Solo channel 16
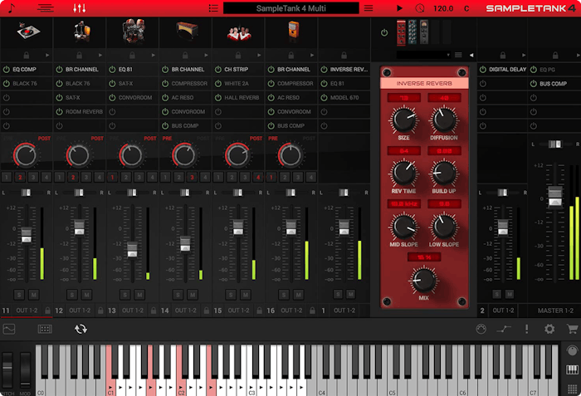Viewport: 581px width, 396px height. tap(284, 295)
